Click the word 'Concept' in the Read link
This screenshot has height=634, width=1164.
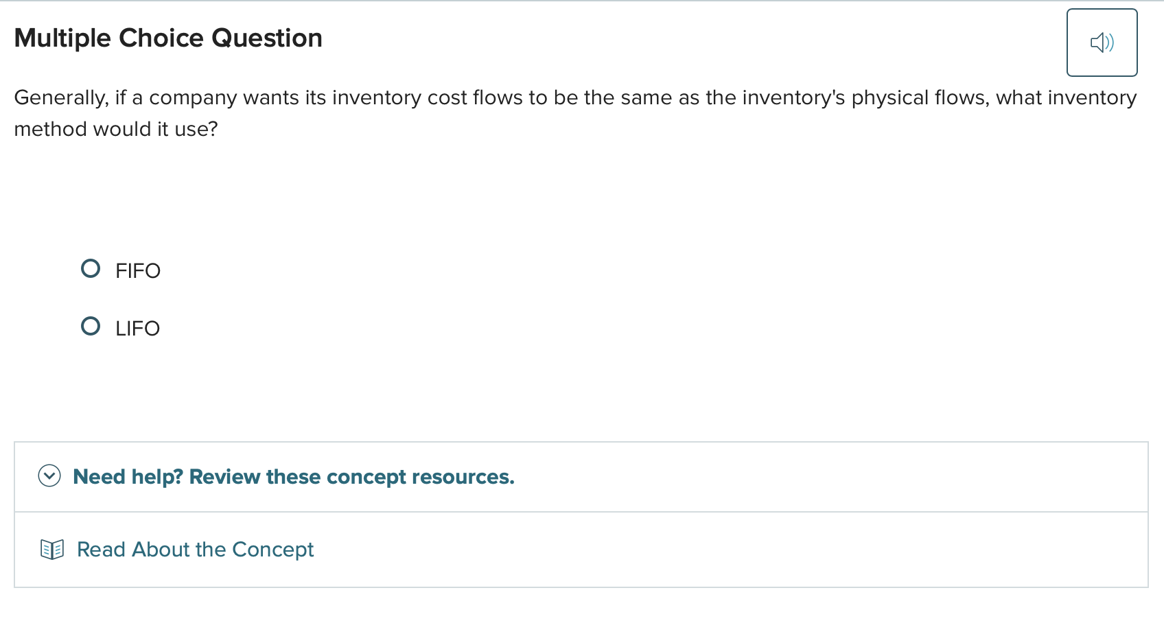[x=272, y=550]
